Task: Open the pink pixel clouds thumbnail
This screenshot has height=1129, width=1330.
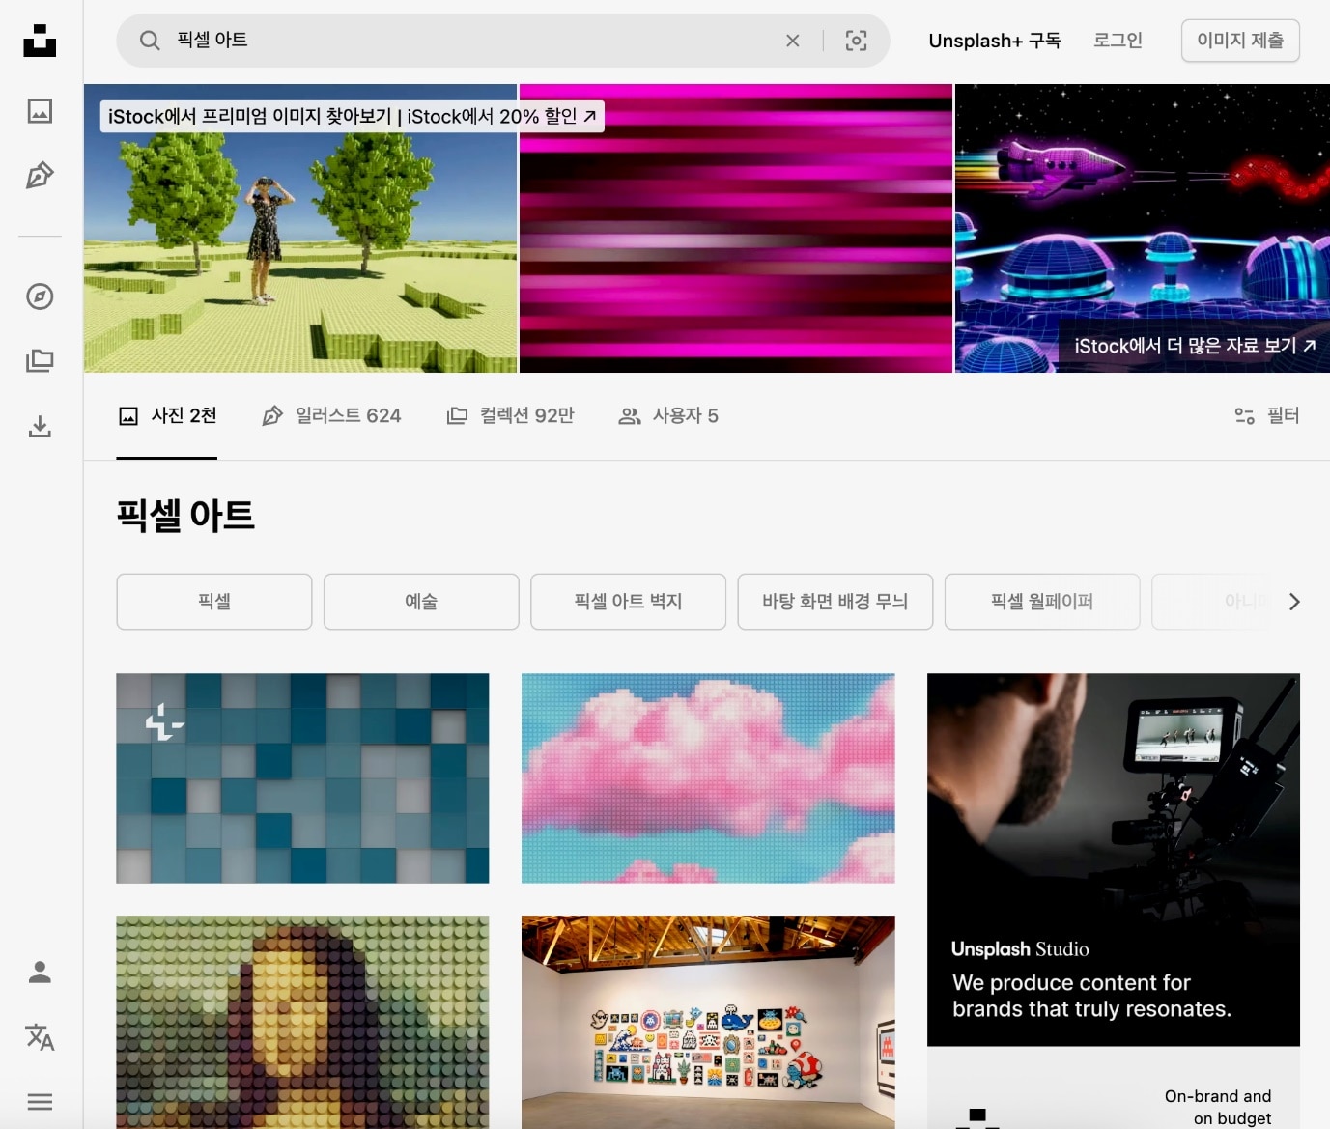Action: coord(707,777)
